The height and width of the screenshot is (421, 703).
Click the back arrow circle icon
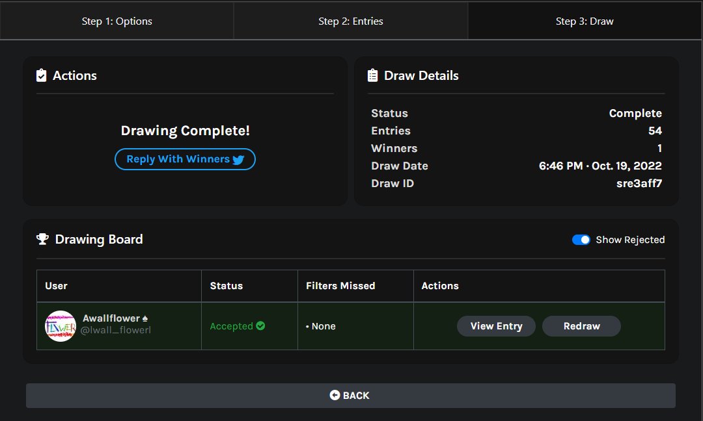coord(335,395)
